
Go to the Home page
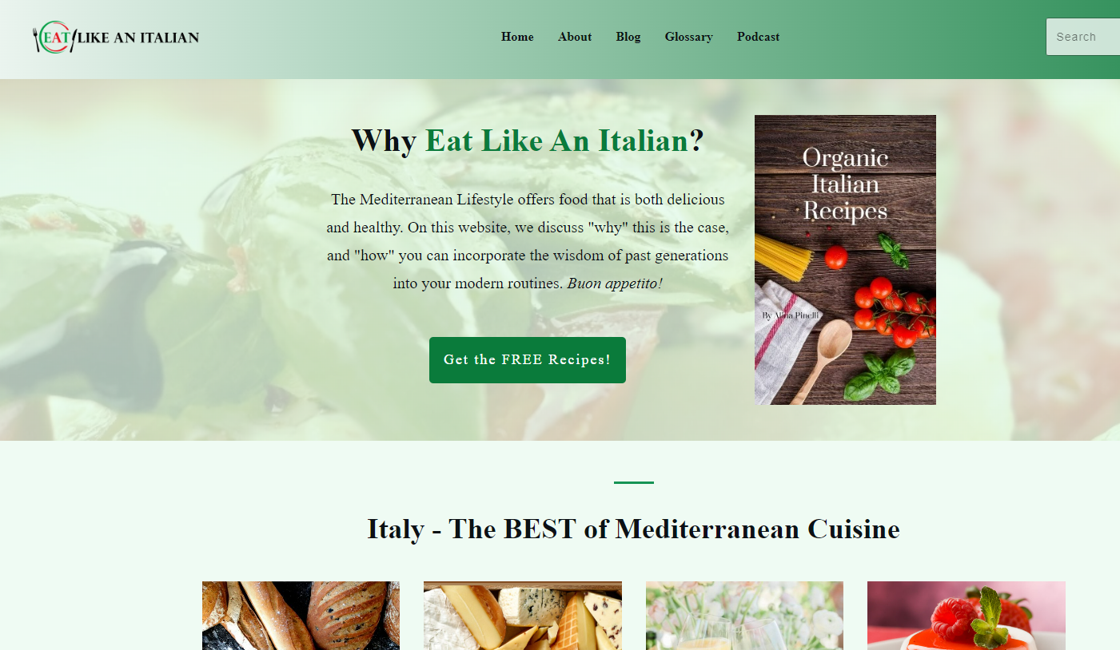517,37
